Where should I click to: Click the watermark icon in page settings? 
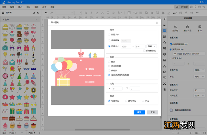200,27
